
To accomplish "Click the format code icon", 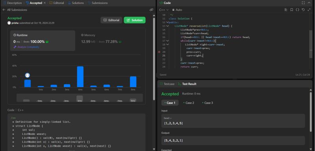I will (286, 9).
